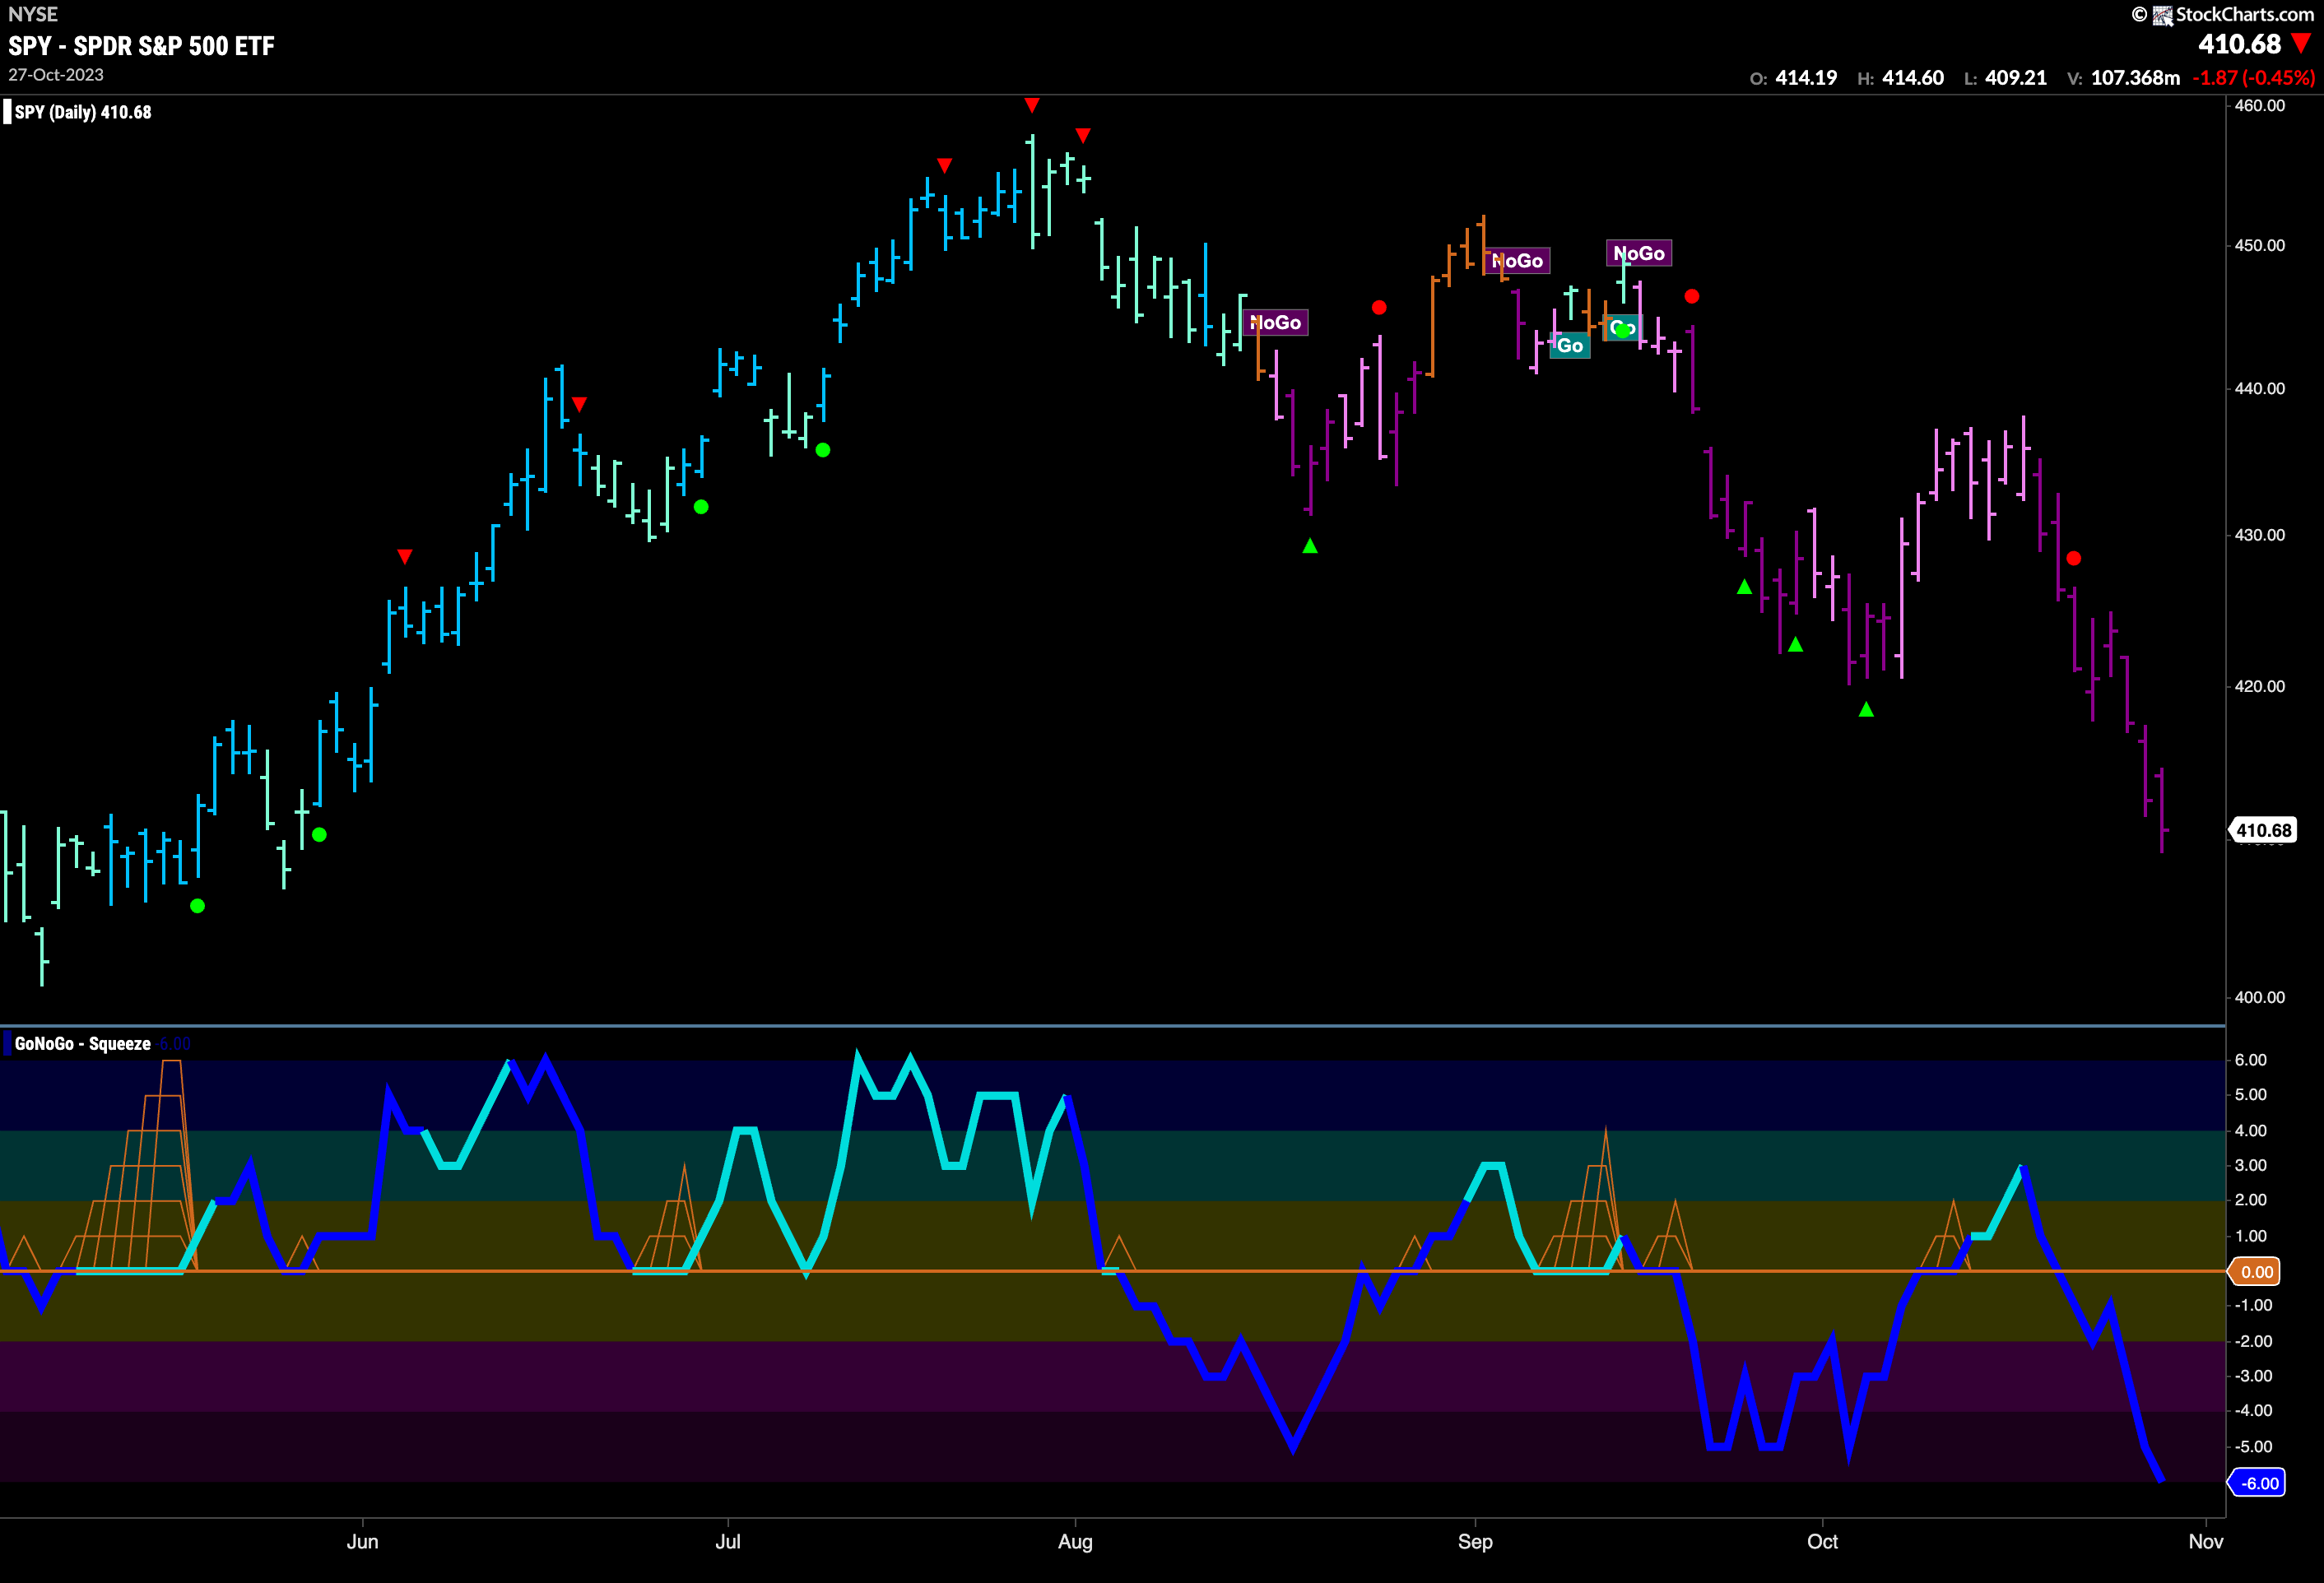Click the 6.00 oscillator axis label
This screenshot has width=2324, height=1583.
[x=2250, y=1060]
